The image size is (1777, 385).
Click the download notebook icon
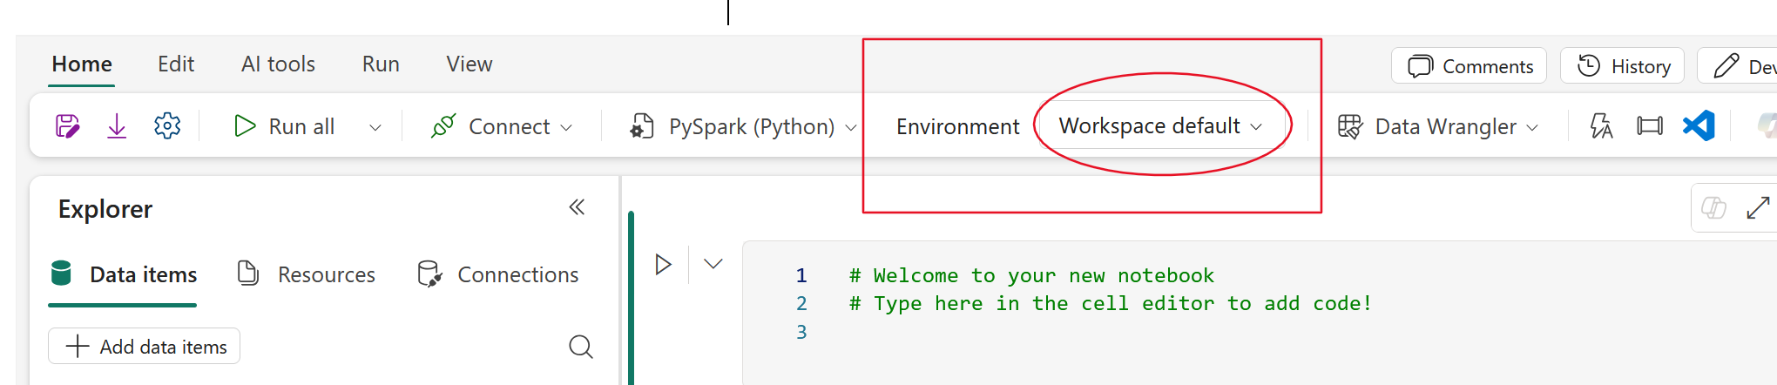pyautogui.click(x=117, y=126)
